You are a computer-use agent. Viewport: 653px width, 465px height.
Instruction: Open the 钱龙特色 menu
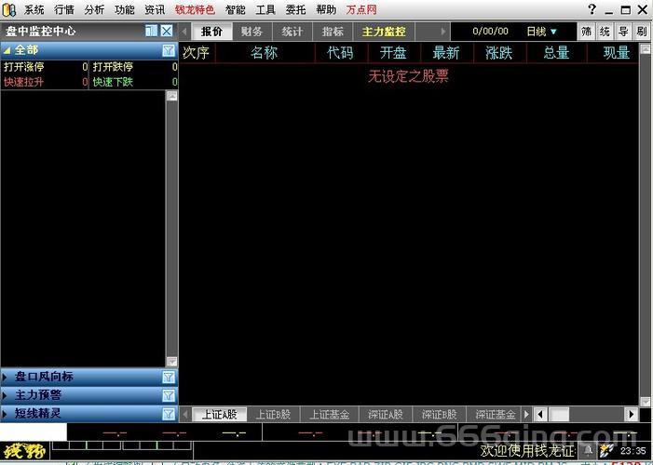(x=195, y=9)
